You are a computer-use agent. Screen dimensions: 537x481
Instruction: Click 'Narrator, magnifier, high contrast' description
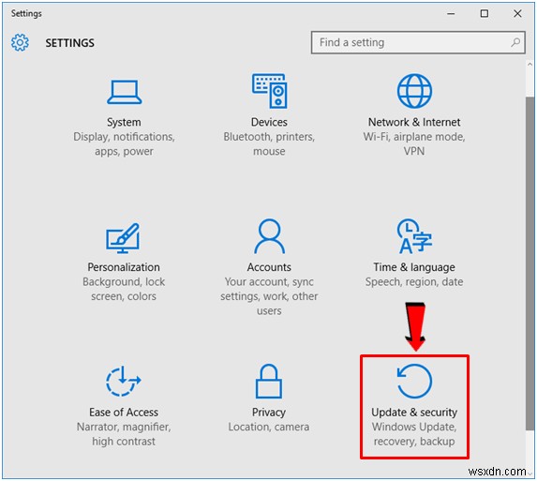pyautogui.click(x=124, y=434)
